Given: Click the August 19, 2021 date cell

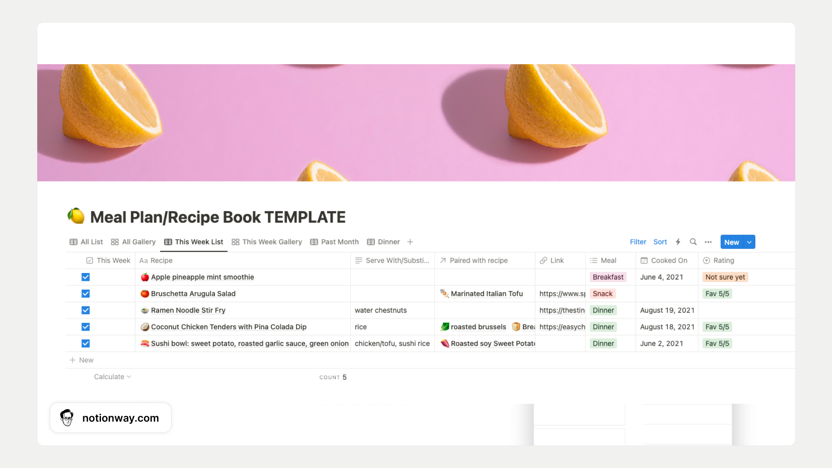Looking at the screenshot, I should pos(667,310).
